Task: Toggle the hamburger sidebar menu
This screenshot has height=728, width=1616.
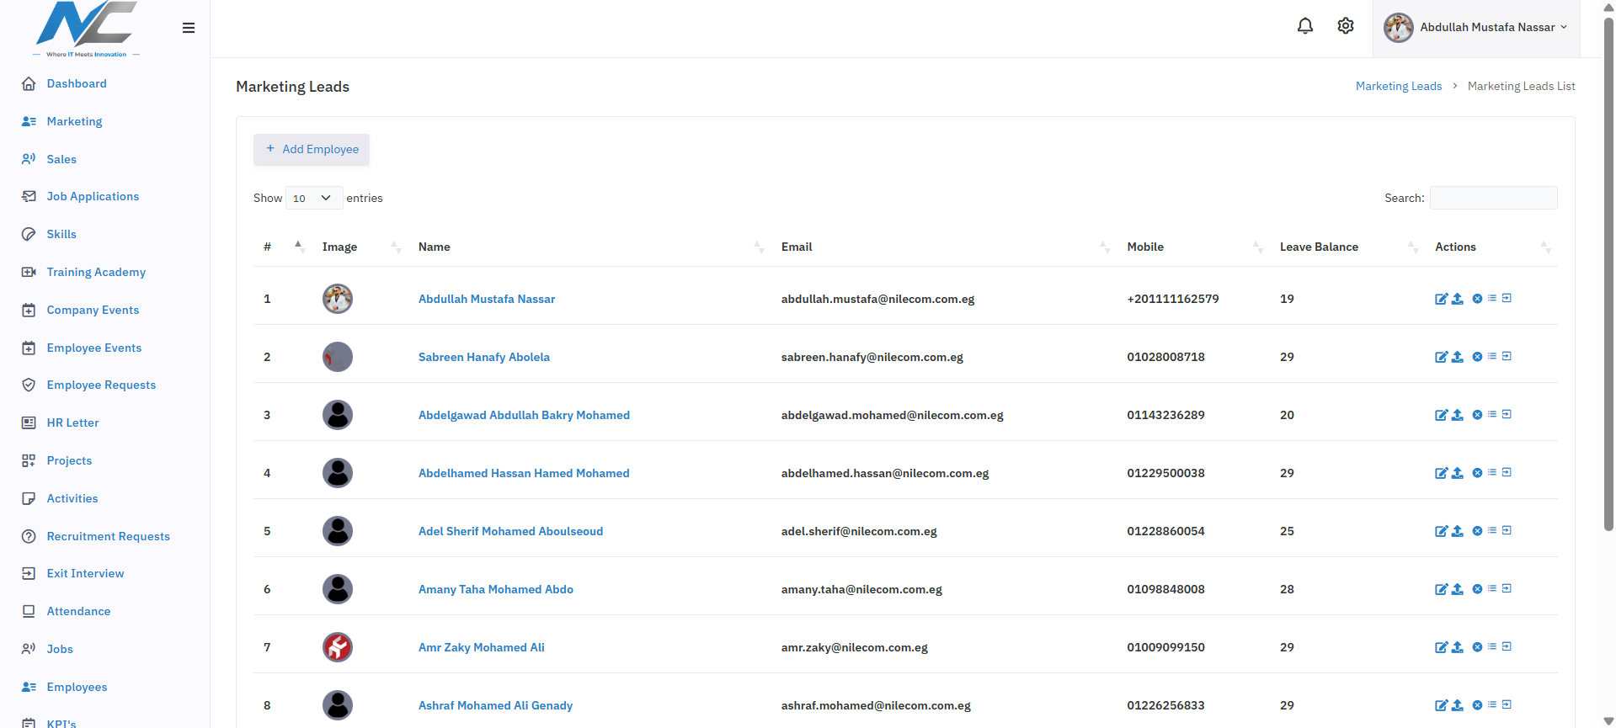Action: point(189,28)
